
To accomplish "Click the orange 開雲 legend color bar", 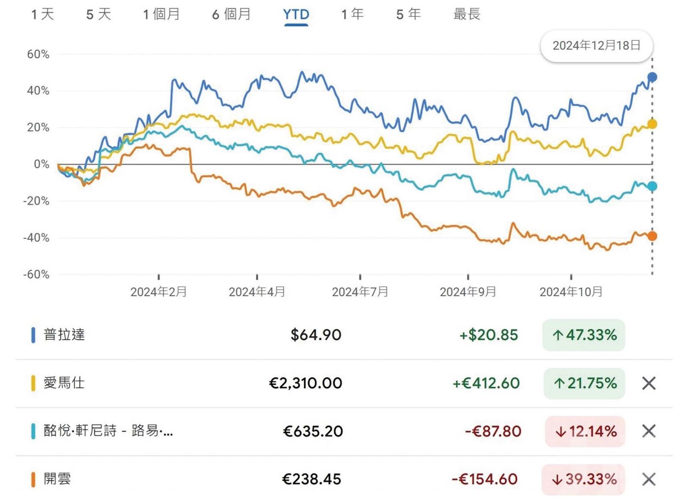I will [x=33, y=479].
